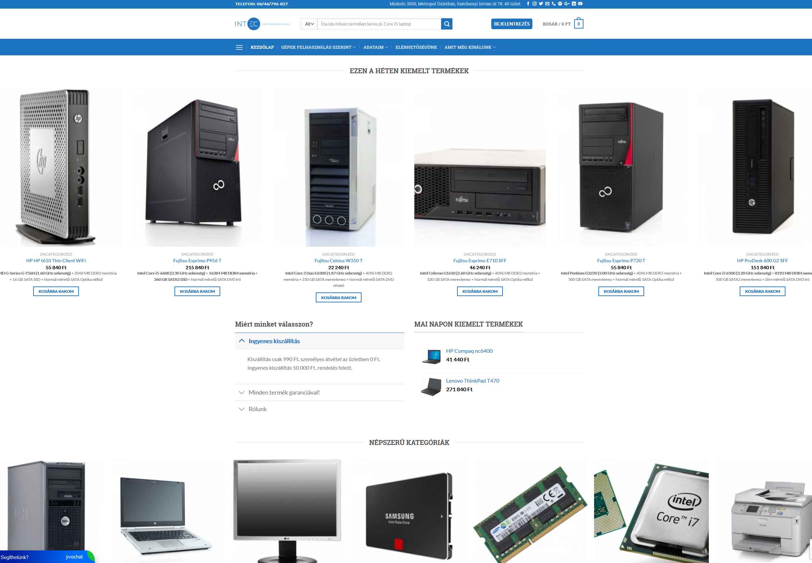Viewport: 812px width, 563px height.
Task: Add Fujitsu Esprimo P956 T to cart
Action: pos(197,291)
